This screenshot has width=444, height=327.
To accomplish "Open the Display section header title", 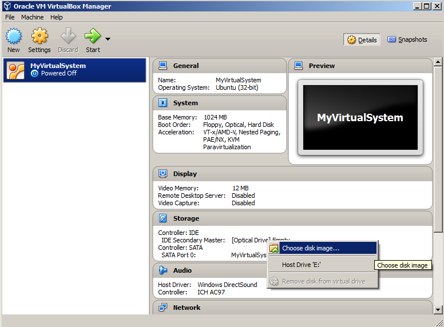I will pos(185,174).
